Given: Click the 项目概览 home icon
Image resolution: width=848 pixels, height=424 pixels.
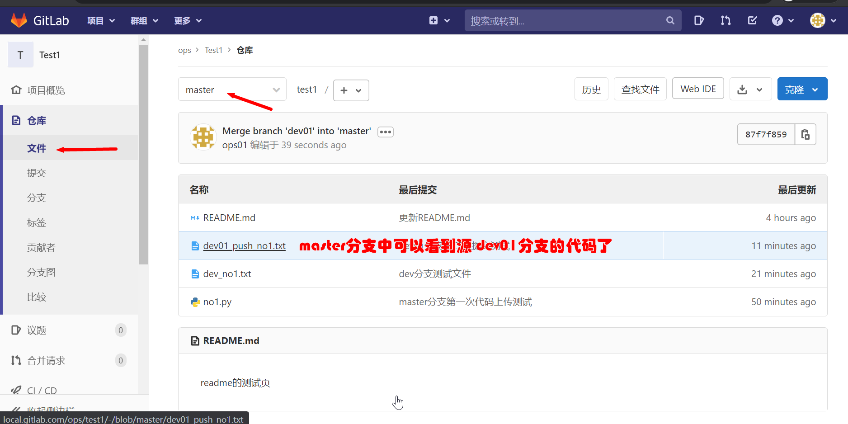Looking at the screenshot, I should pos(16,90).
